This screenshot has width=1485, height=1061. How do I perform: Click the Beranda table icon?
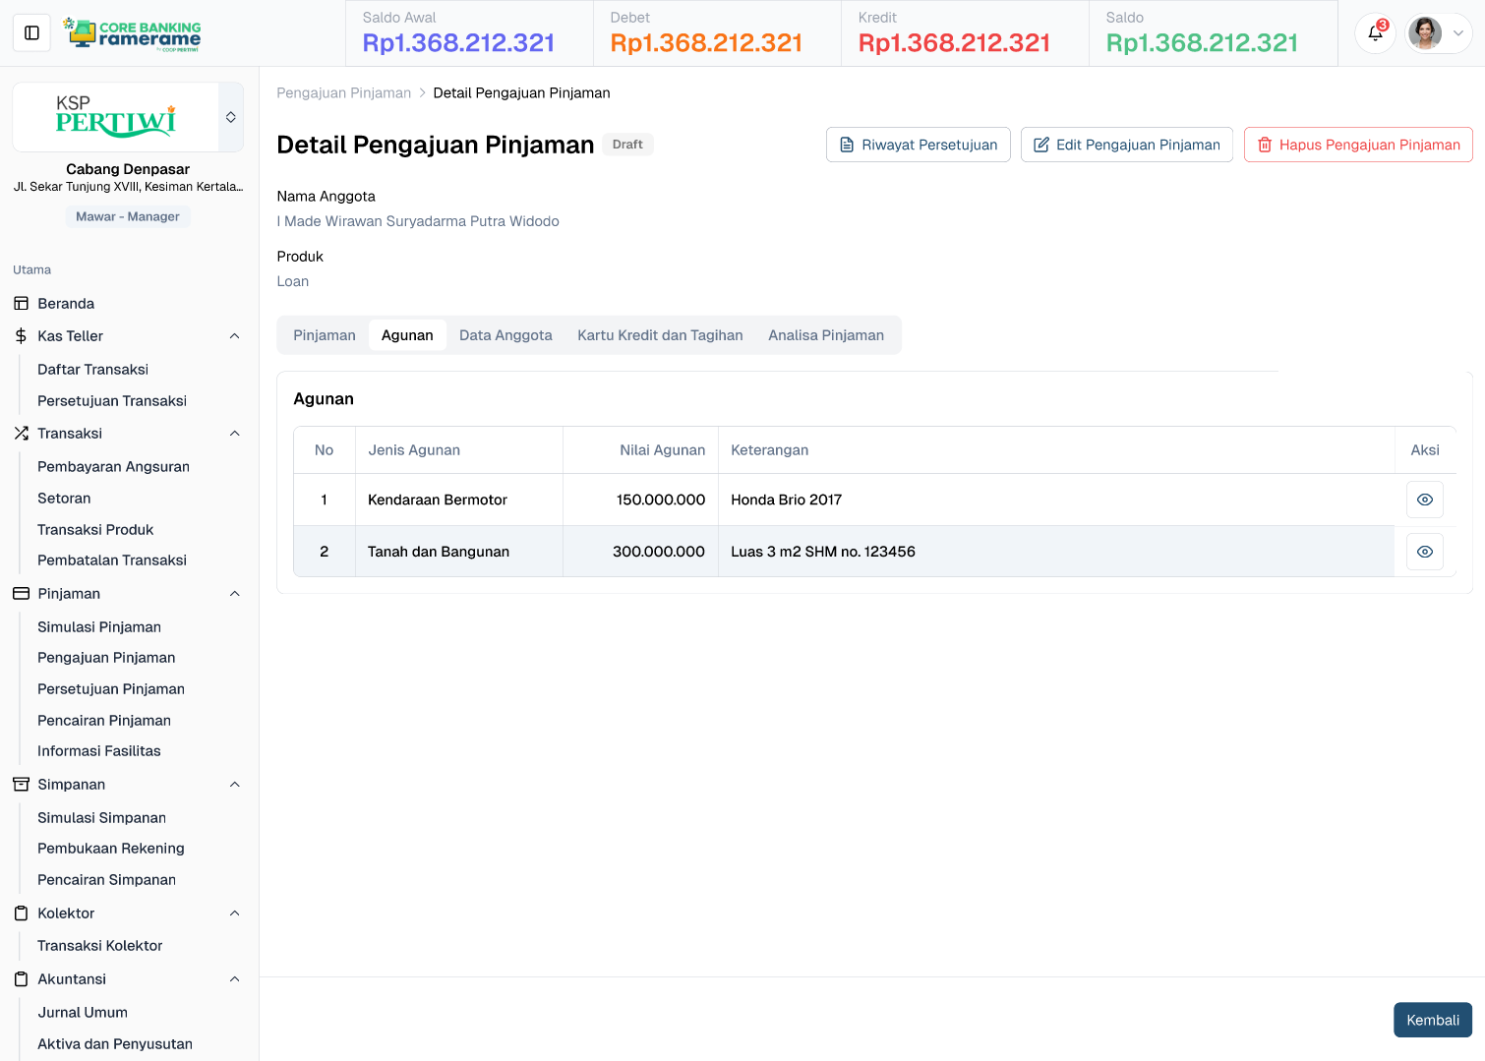(22, 304)
